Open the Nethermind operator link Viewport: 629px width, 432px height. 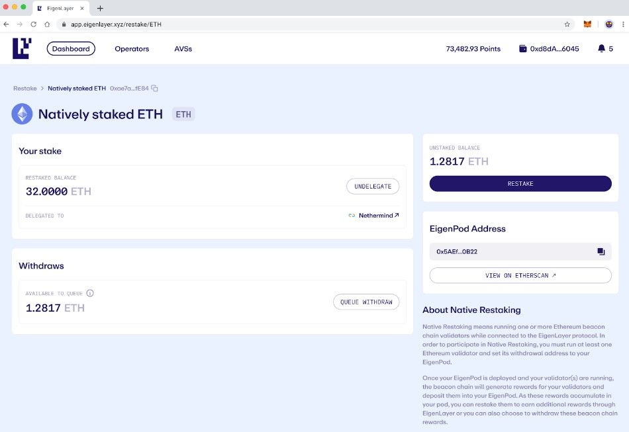click(379, 215)
